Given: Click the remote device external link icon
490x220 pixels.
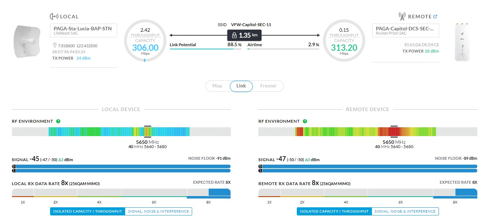Looking at the screenshot, I should pyautogui.click(x=435, y=17).
